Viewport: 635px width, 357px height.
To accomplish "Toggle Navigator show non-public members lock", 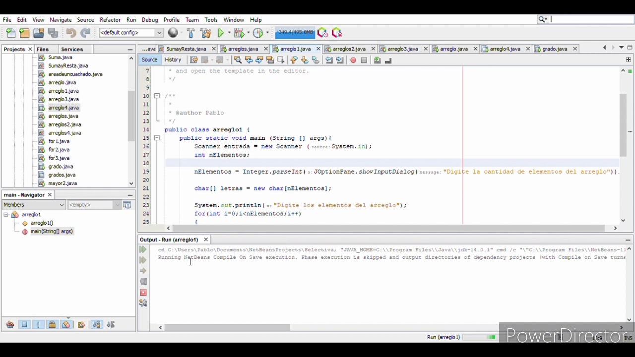I will click(52, 325).
